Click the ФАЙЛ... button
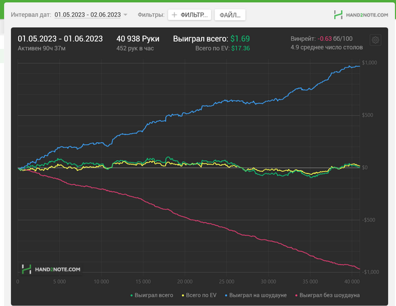The width and height of the screenshot is (396, 306). [230, 15]
